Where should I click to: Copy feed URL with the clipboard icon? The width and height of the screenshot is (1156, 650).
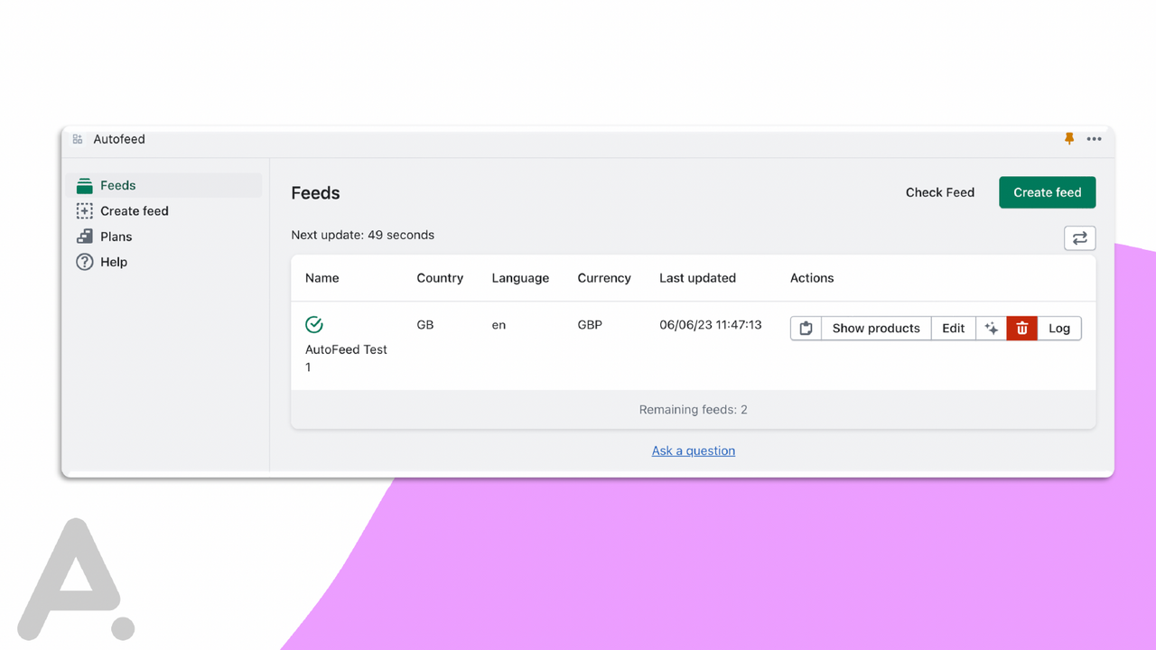click(806, 328)
